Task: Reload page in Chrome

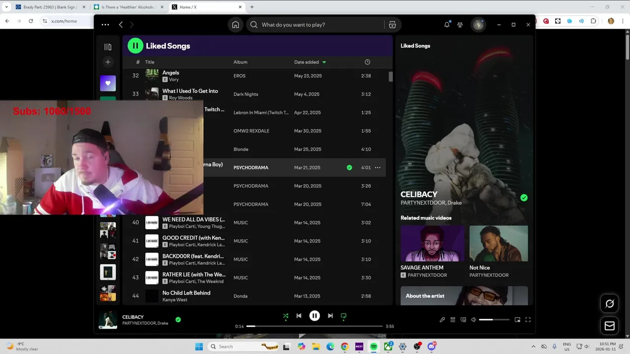Action: pos(31,21)
